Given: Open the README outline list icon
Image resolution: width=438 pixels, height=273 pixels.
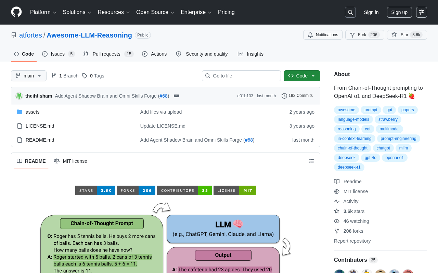Looking at the screenshot, I should [x=311, y=161].
